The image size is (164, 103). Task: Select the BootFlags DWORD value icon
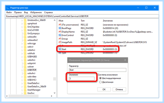click(60, 28)
